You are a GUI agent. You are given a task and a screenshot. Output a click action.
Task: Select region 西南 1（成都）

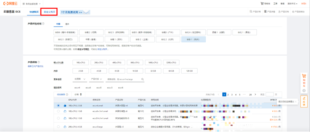tap(219, 32)
